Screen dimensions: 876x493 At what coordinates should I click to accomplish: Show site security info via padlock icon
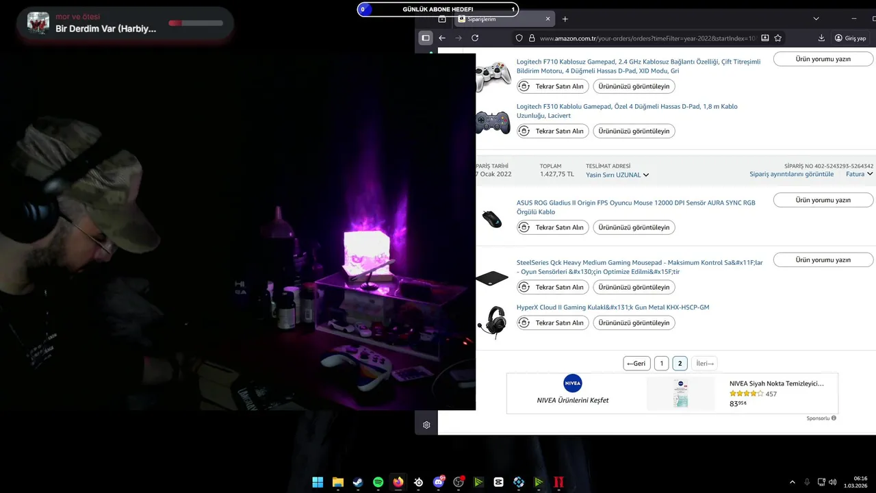pos(531,38)
